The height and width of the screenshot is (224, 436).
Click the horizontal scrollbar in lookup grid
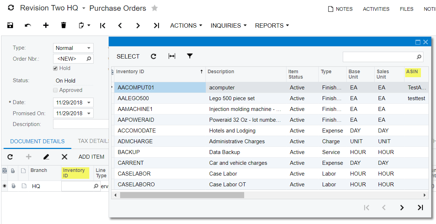[x=182, y=195]
